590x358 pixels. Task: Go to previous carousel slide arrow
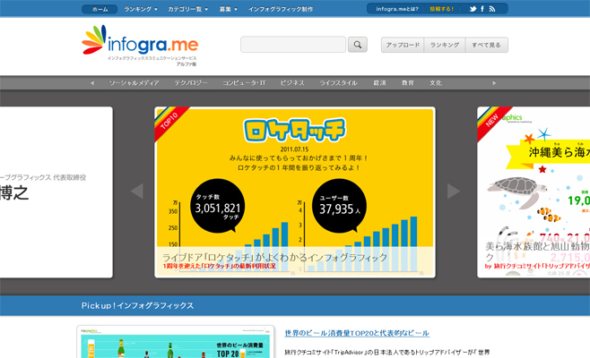click(137, 191)
